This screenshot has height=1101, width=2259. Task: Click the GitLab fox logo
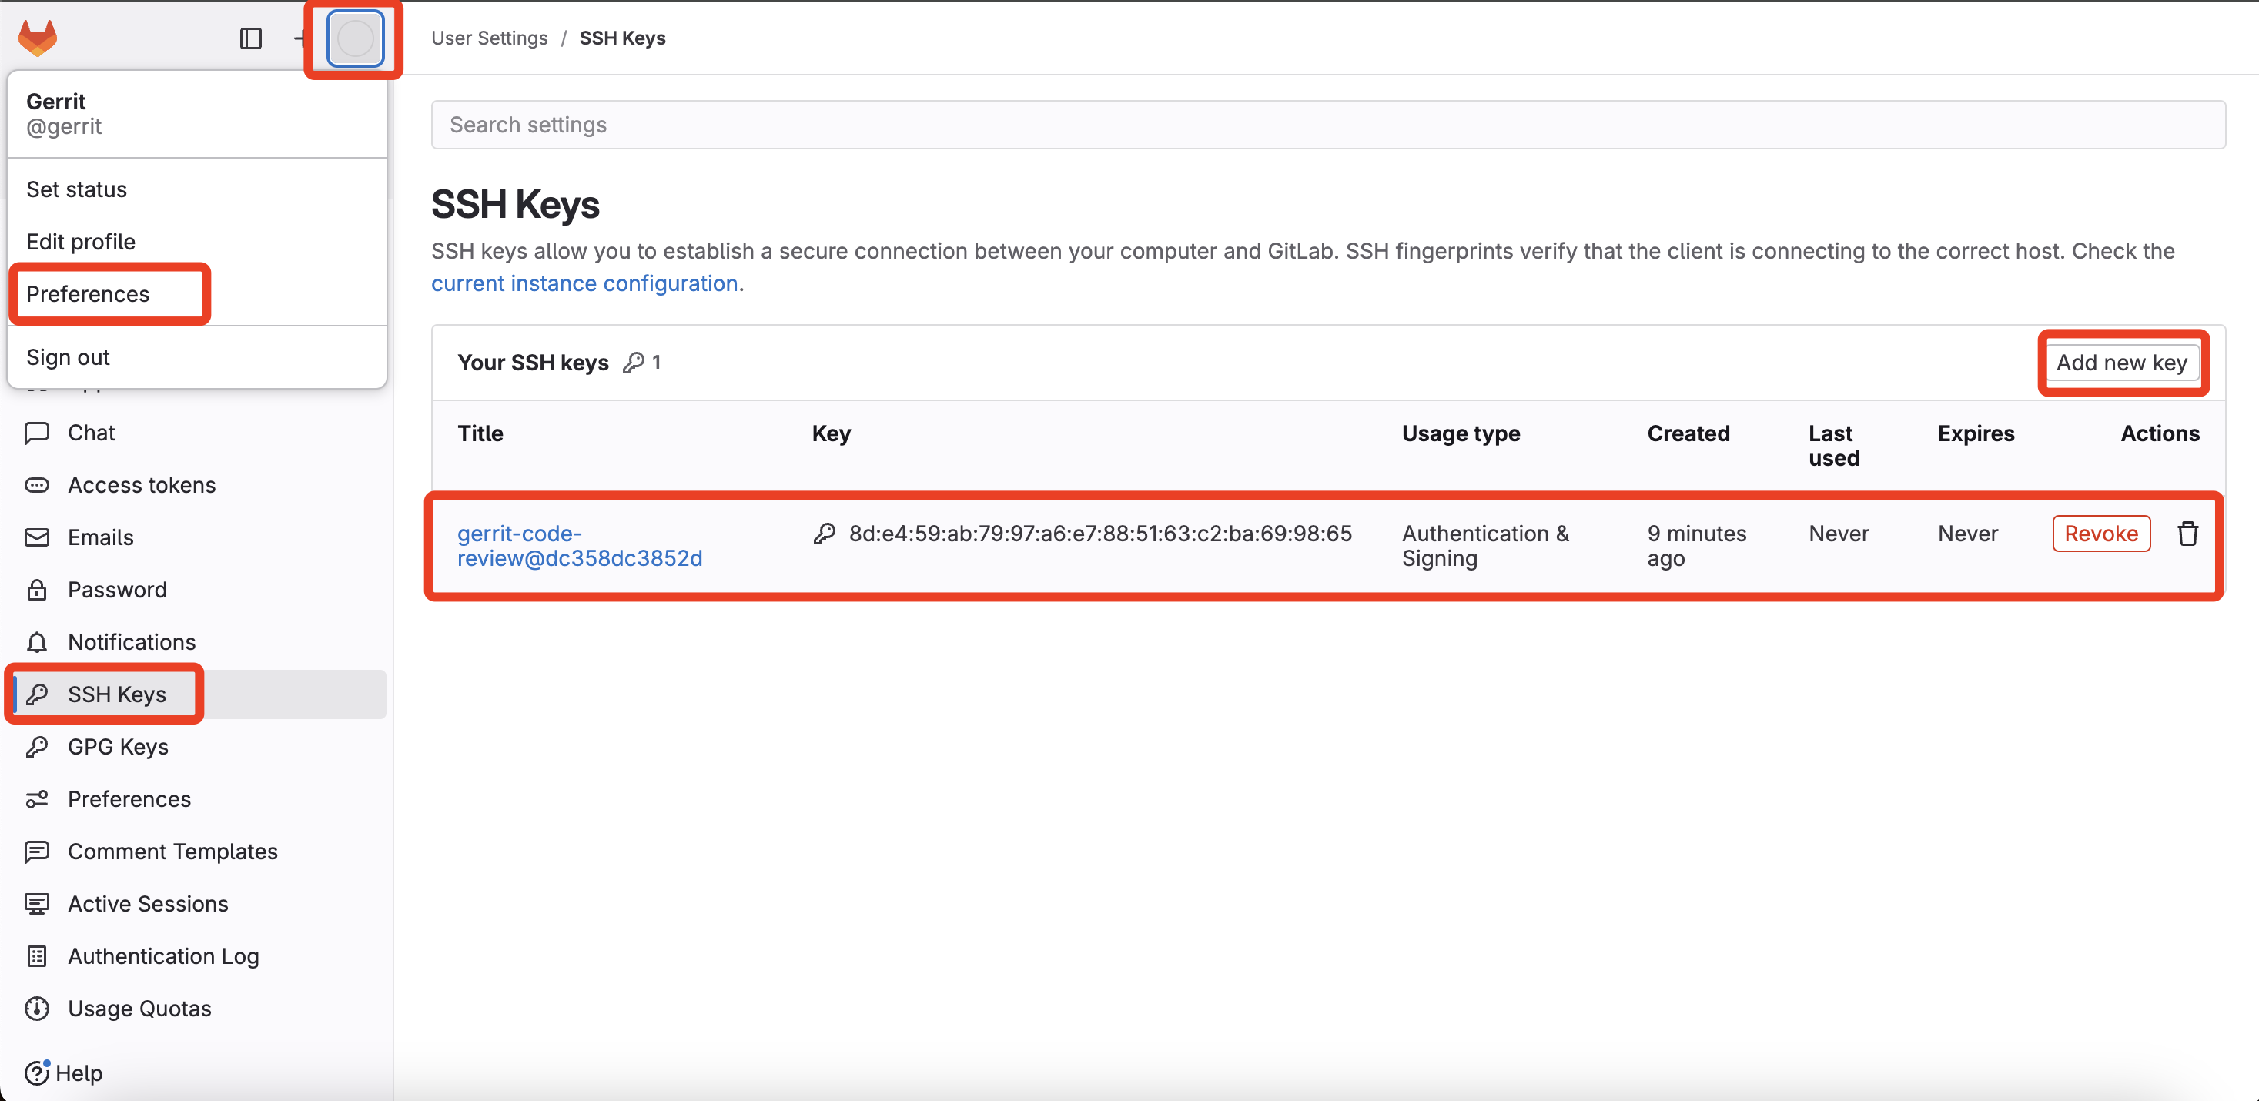point(38,38)
